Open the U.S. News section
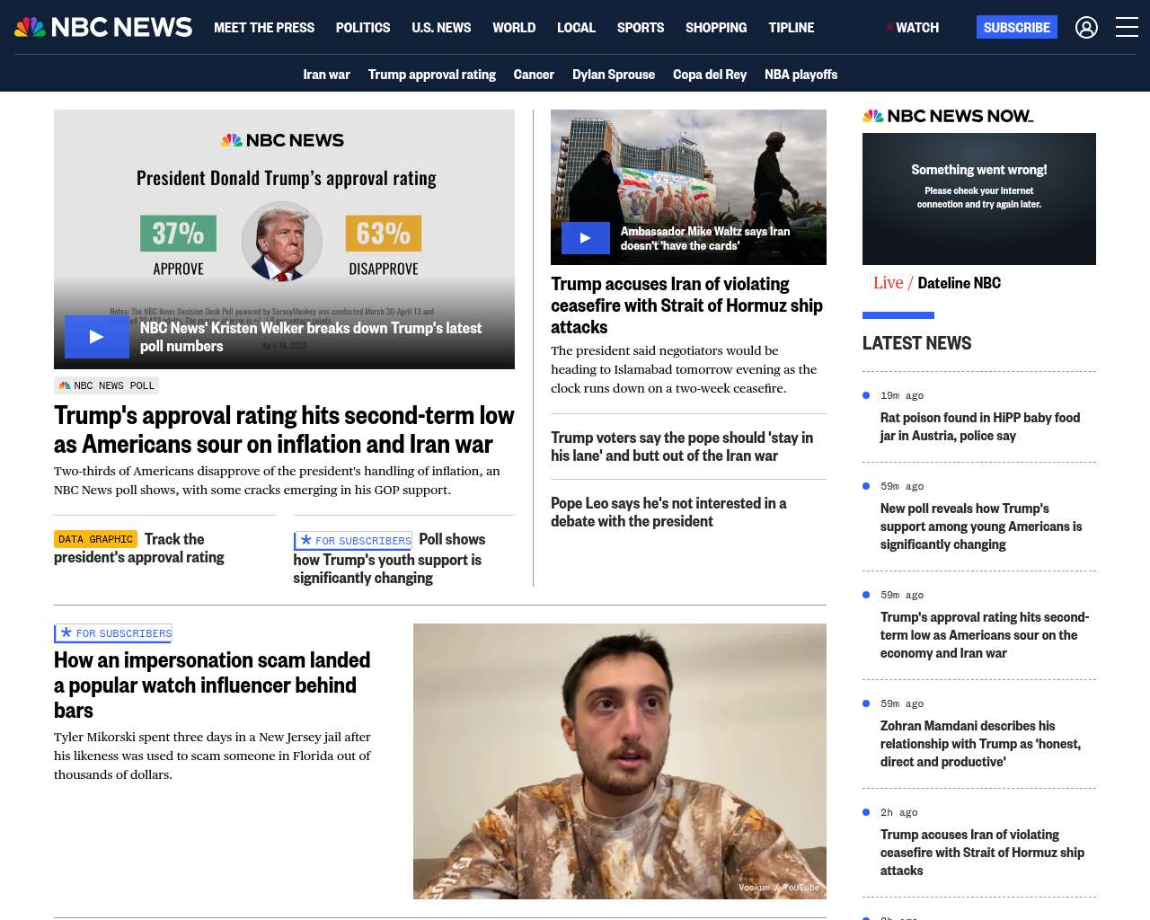The height and width of the screenshot is (920, 1150). click(441, 28)
